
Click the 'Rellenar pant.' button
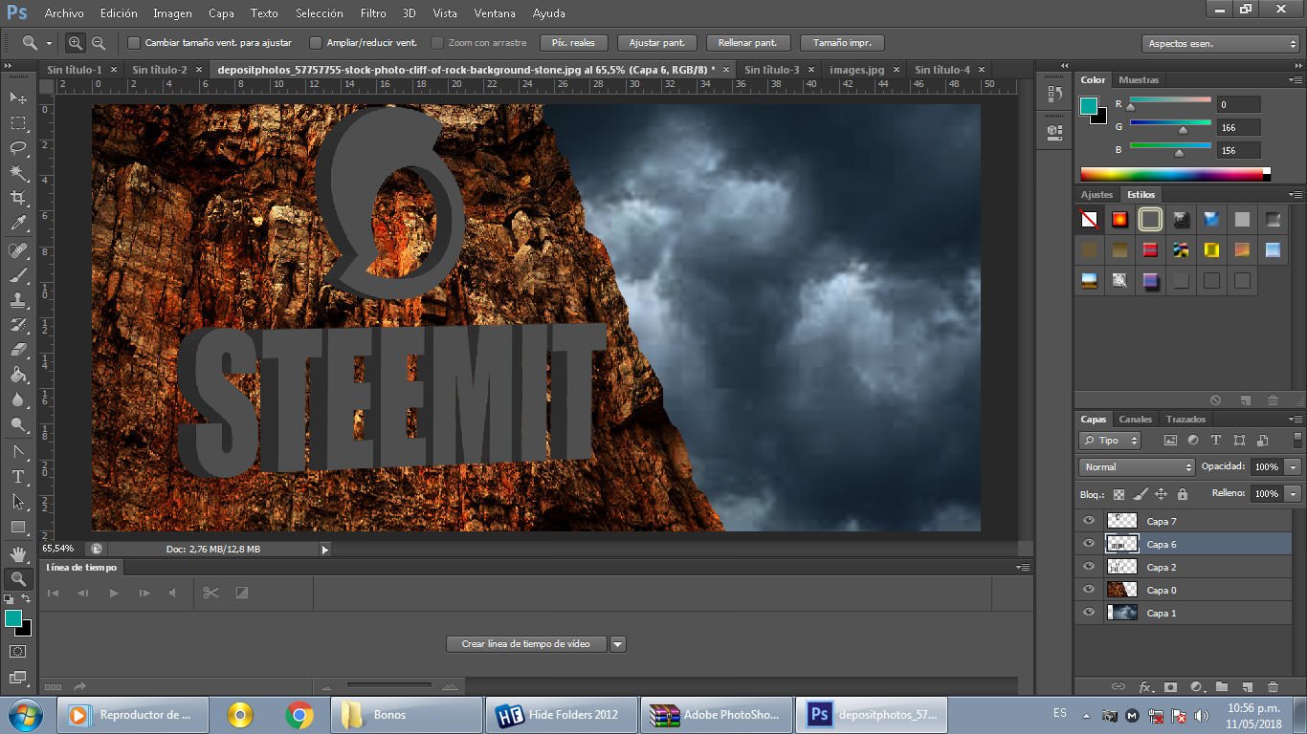tap(748, 43)
